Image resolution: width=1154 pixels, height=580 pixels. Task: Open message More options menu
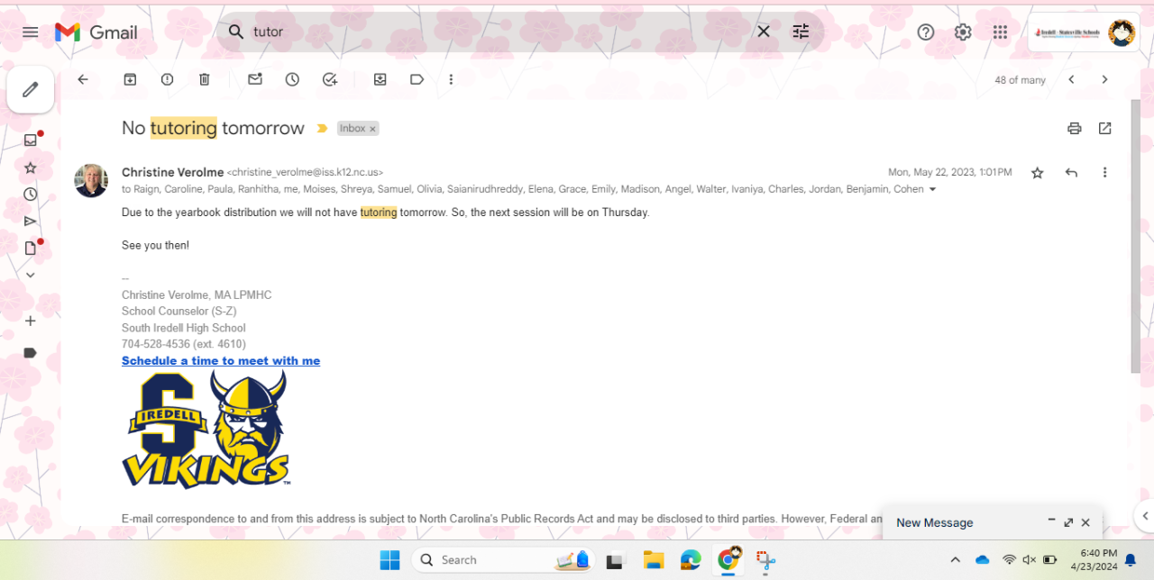point(1105,172)
